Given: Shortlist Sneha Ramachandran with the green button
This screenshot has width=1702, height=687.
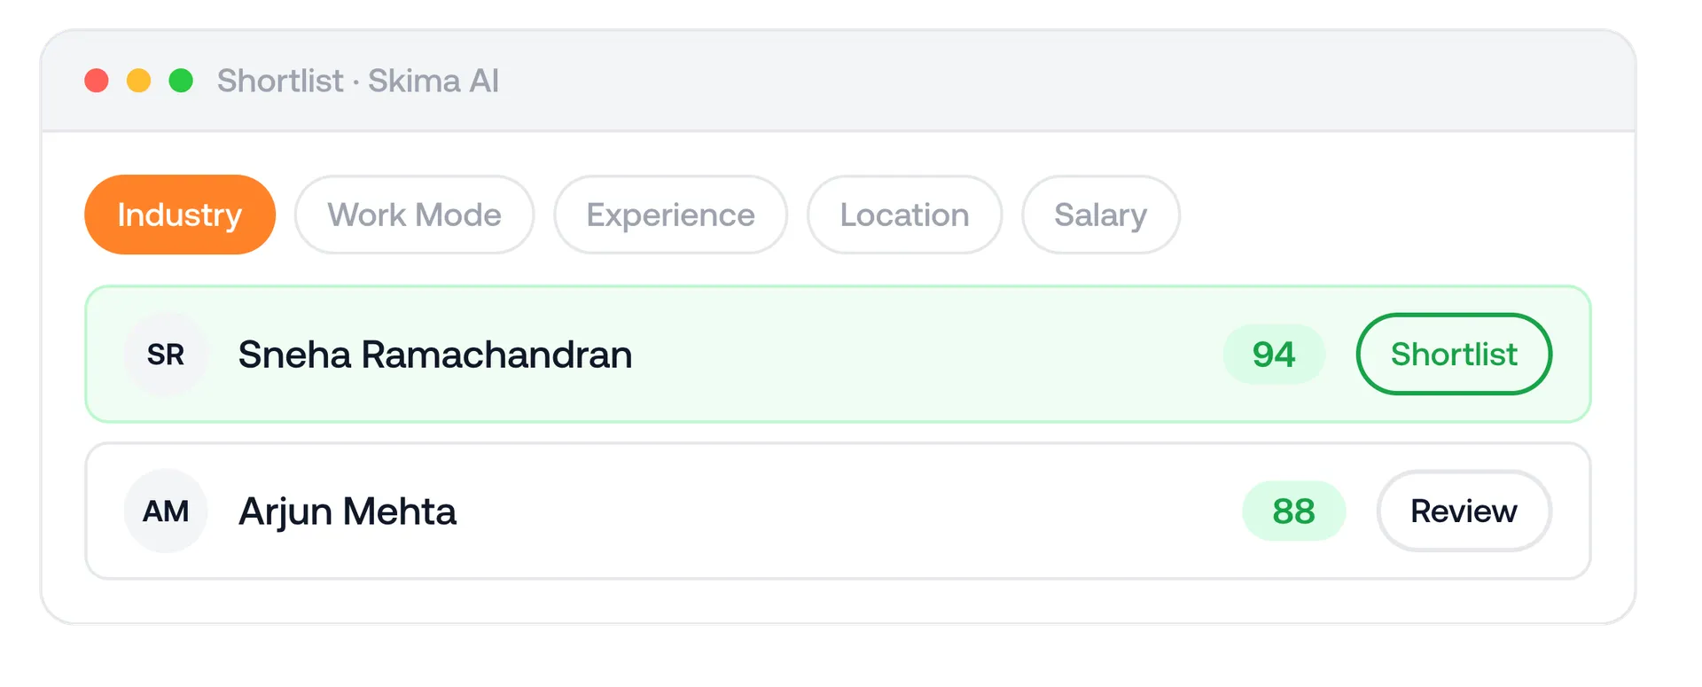Looking at the screenshot, I should click(x=1454, y=355).
